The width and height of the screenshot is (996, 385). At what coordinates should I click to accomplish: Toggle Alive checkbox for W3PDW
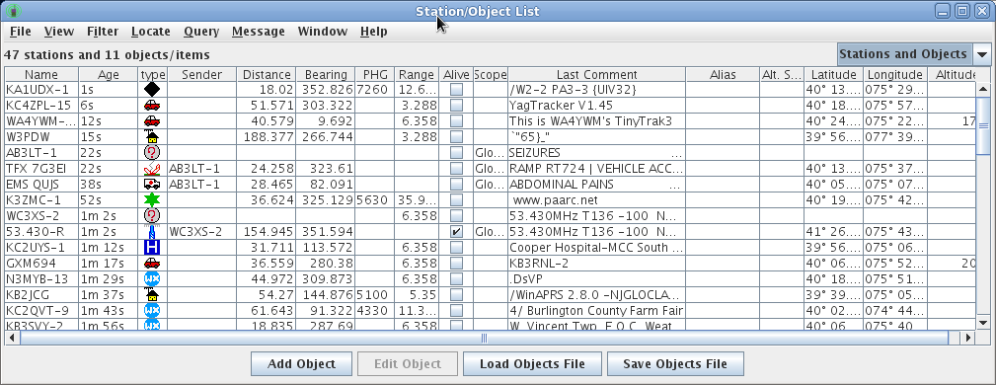456,137
